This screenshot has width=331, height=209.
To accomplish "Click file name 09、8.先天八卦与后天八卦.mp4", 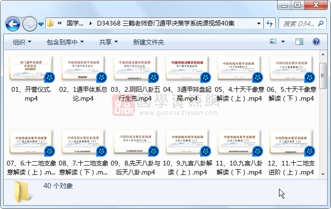I will [135, 168].
